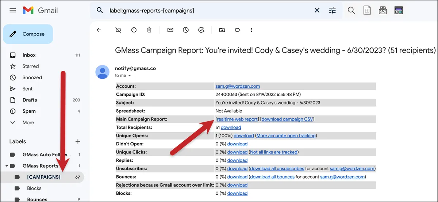Click the GMass window icon at top right
The height and width of the screenshot is (202, 438).
(398, 10)
